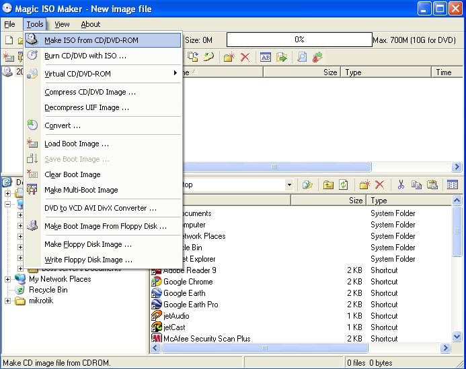This screenshot has height=369, width=466.
Task: Change view mode using the rightmost browser toolbar icon
Action: (x=453, y=184)
